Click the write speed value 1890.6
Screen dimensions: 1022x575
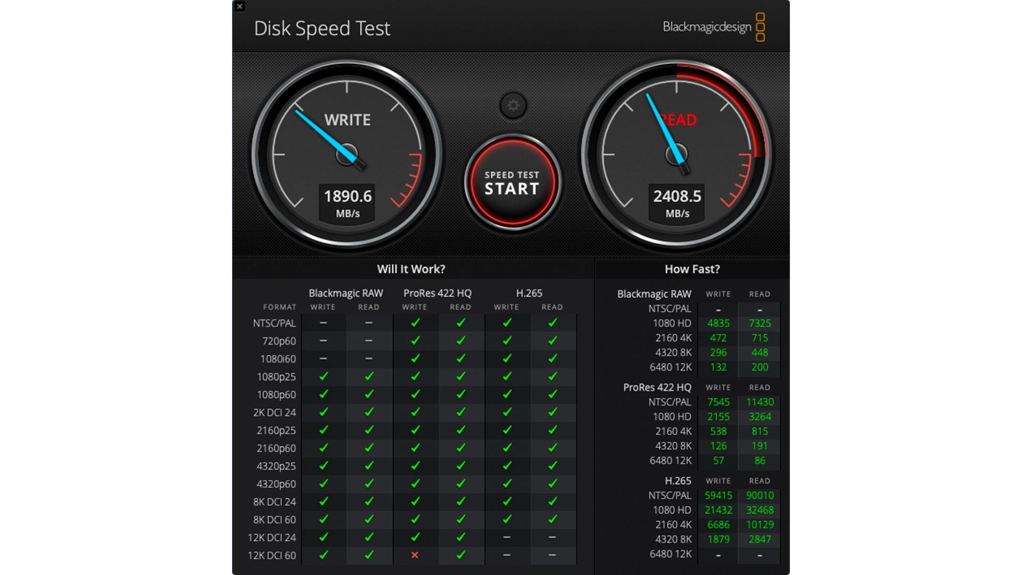pos(348,196)
